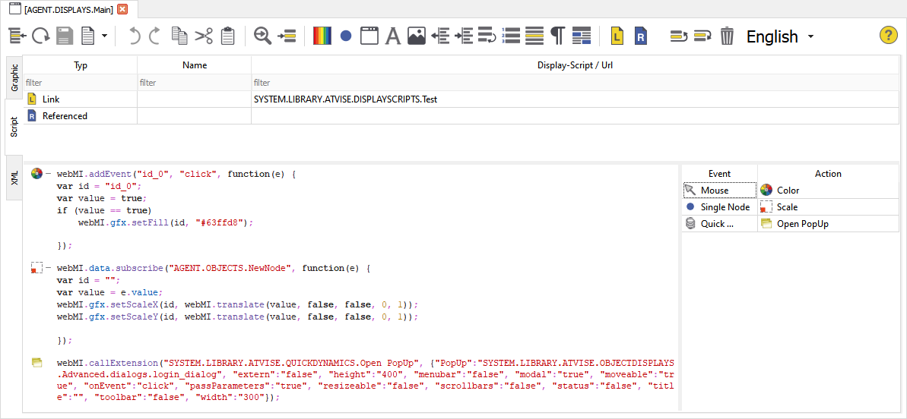Click the popup folder icon in code gutter
Image resolution: width=907 pixels, height=419 pixels.
pyautogui.click(x=36, y=362)
